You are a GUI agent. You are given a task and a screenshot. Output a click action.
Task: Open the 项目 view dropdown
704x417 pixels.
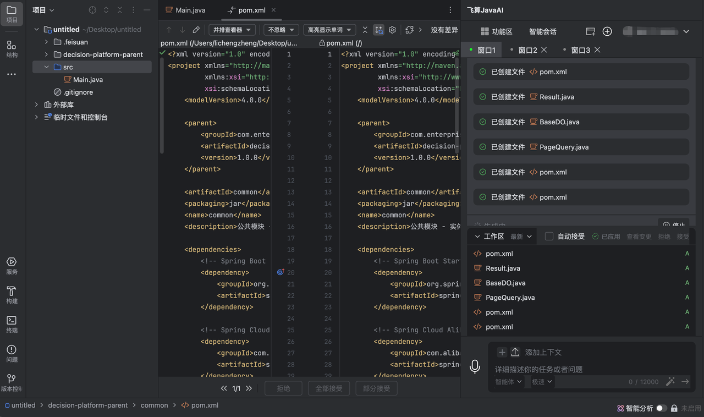tap(43, 10)
